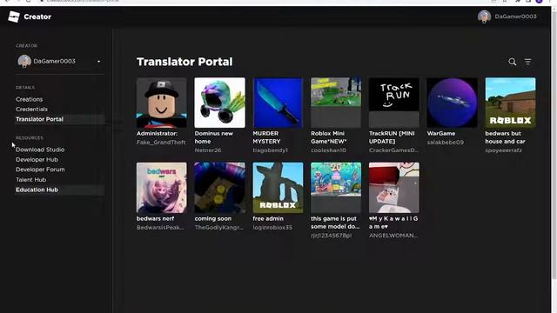Open the coming soon thumbnail
The image size is (557, 313).
click(x=220, y=188)
